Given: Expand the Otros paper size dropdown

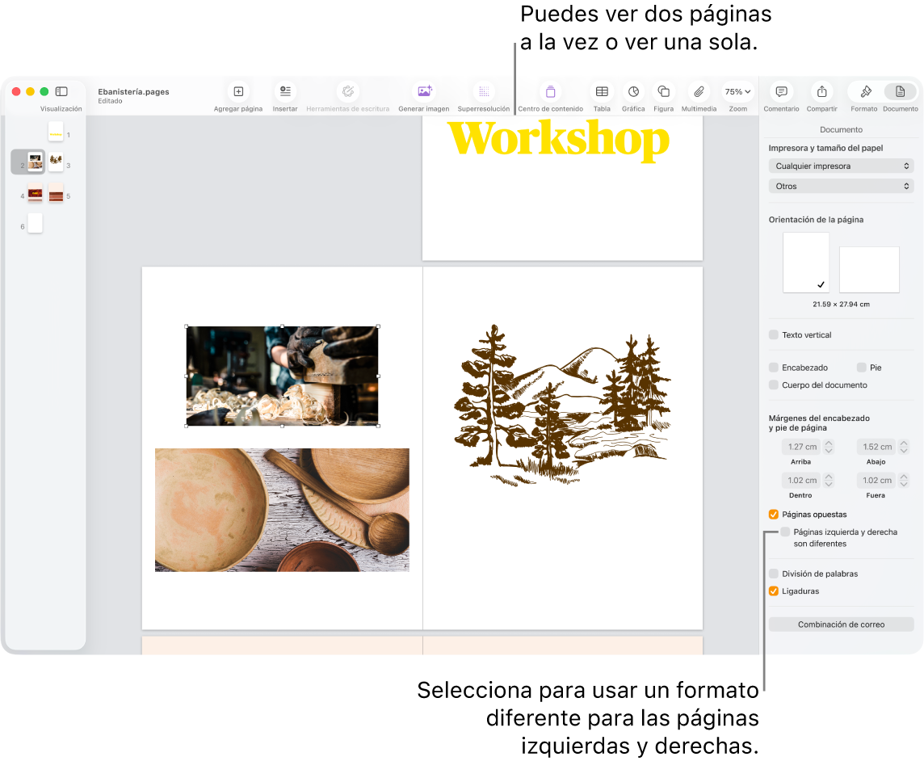Looking at the screenshot, I should (841, 187).
